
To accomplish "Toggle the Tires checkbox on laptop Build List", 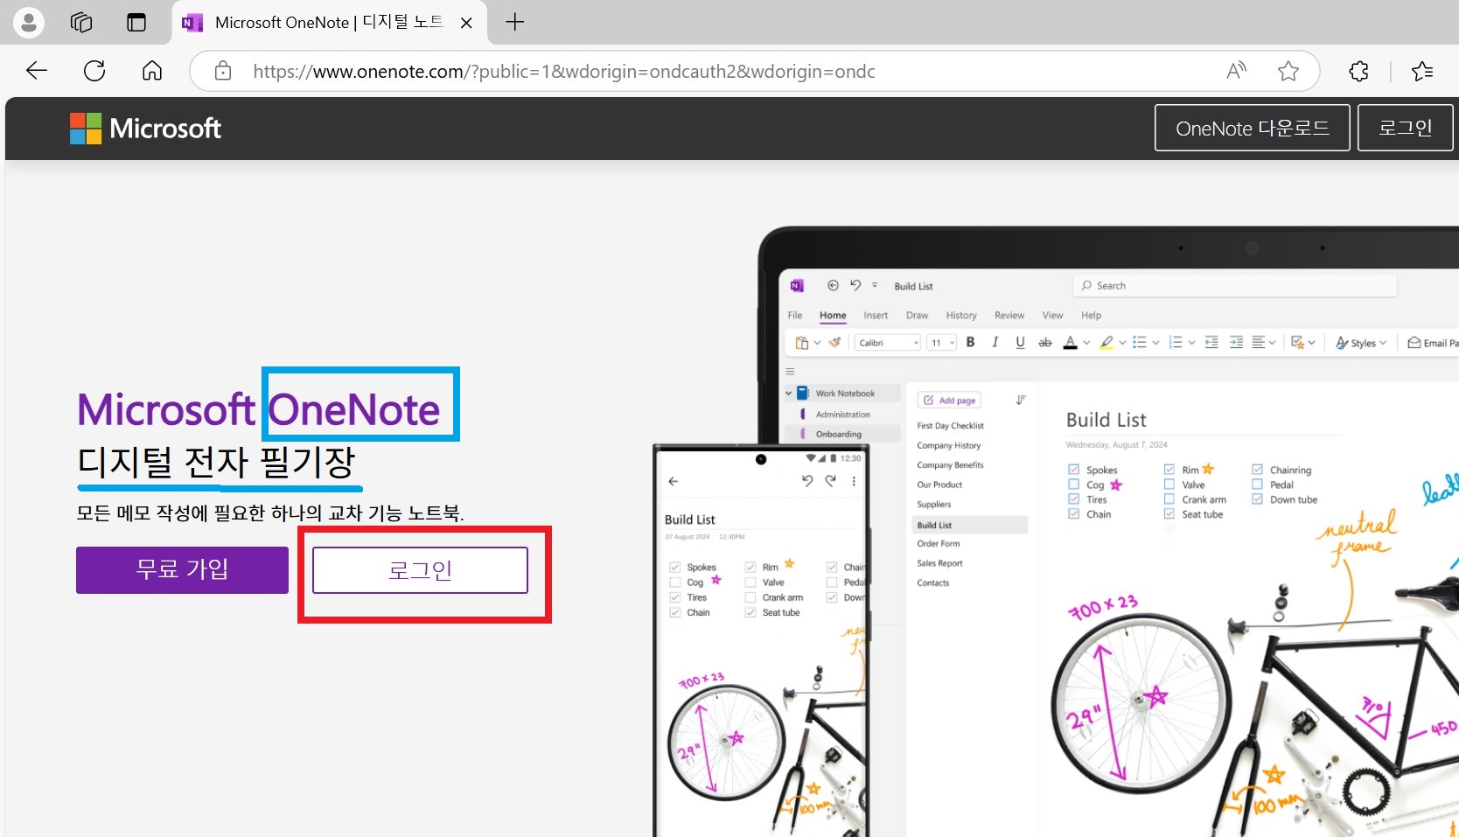I will (1073, 499).
